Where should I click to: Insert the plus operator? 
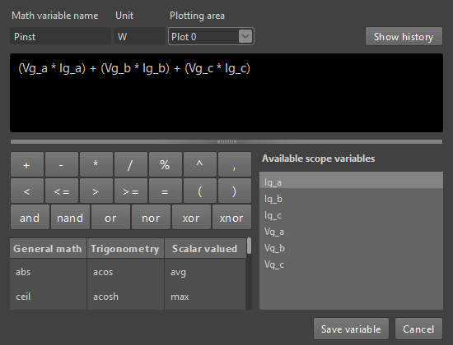coord(27,164)
